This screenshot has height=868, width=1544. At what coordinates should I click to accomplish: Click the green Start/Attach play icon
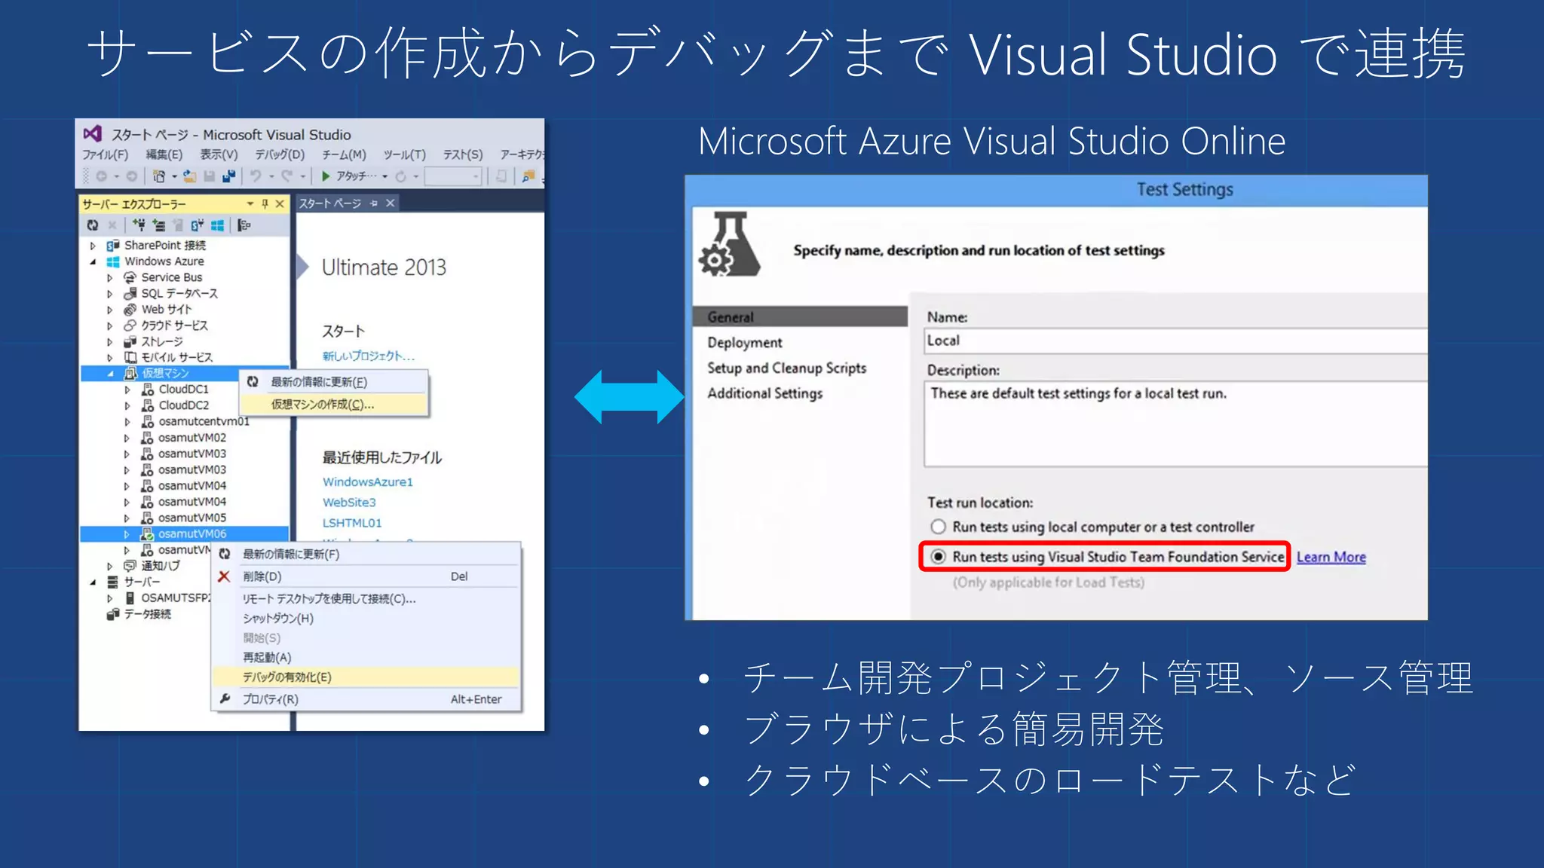coord(326,176)
